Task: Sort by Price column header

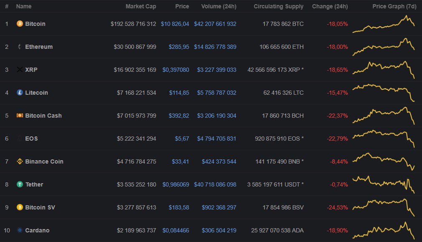Action: (182, 6)
